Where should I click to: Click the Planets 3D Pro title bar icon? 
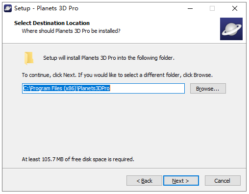(8, 8)
